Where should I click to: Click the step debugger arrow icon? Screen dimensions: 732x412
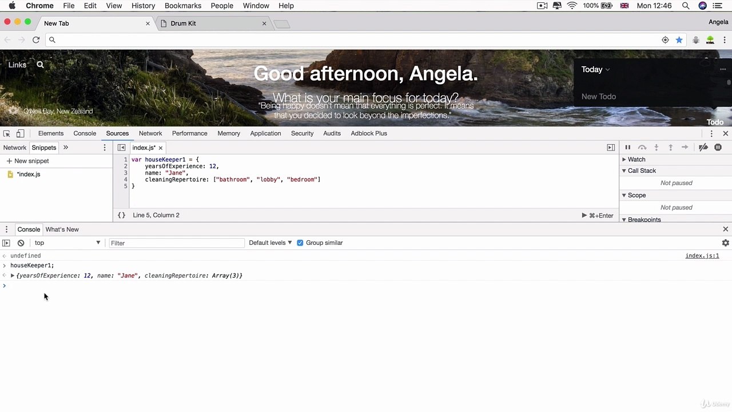(685, 148)
